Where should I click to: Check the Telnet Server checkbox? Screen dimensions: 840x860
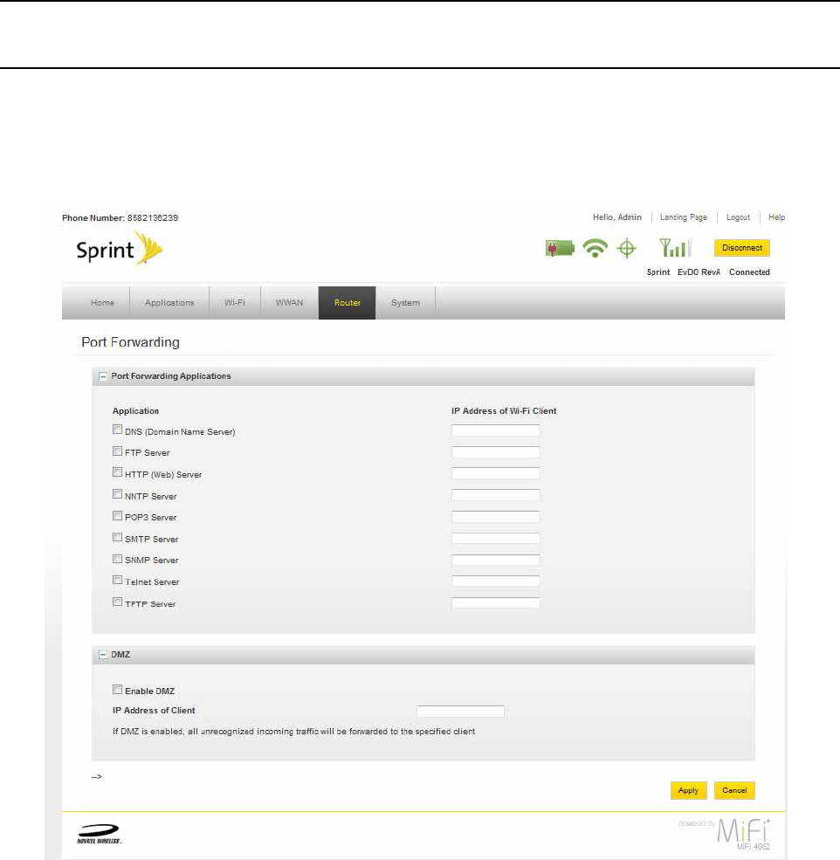tap(117, 580)
